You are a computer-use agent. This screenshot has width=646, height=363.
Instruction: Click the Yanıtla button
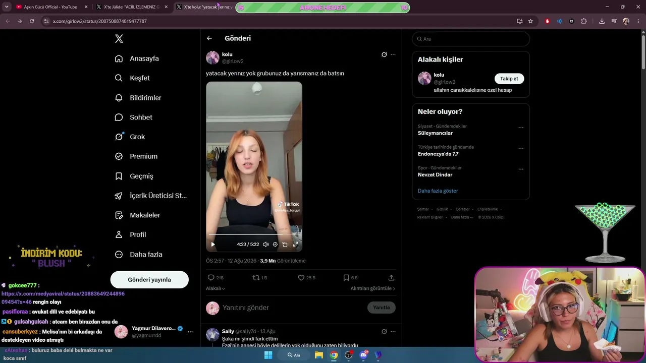coord(382,308)
